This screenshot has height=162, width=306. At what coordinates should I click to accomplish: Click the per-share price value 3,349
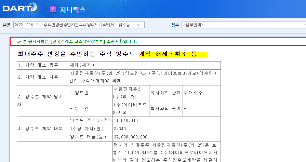tap(120, 129)
